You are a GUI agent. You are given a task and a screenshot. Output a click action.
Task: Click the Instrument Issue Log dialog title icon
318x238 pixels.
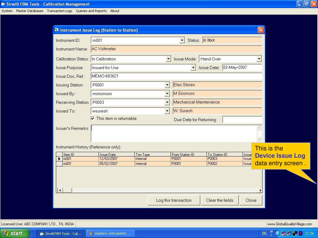pyautogui.click(x=57, y=30)
